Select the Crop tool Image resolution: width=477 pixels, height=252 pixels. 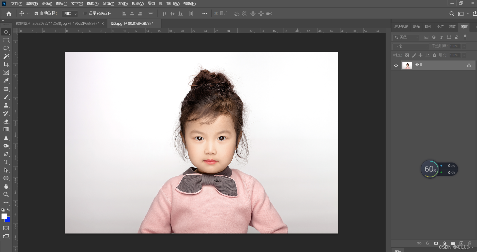[x=6, y=64]
